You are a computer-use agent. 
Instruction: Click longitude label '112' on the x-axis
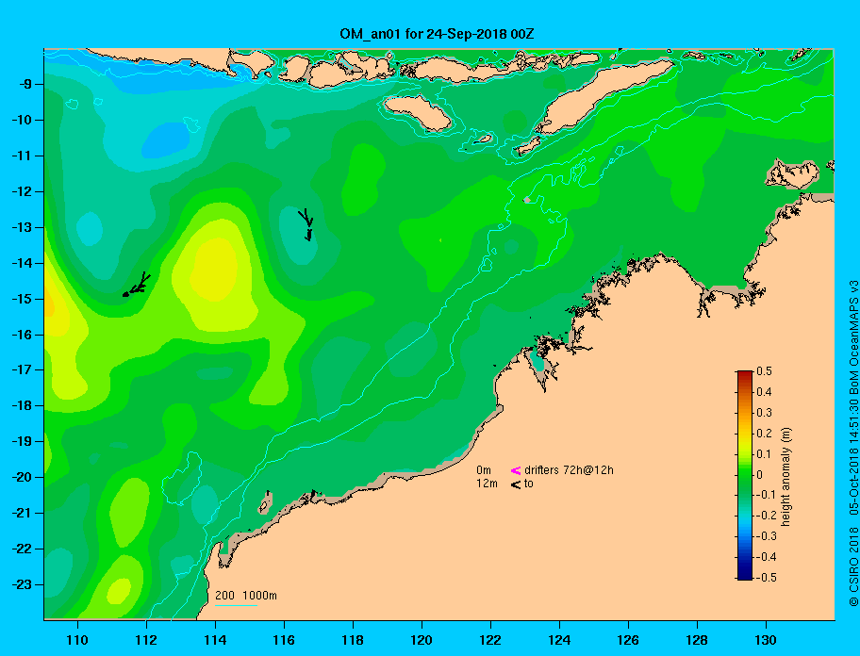click(146, 640)
